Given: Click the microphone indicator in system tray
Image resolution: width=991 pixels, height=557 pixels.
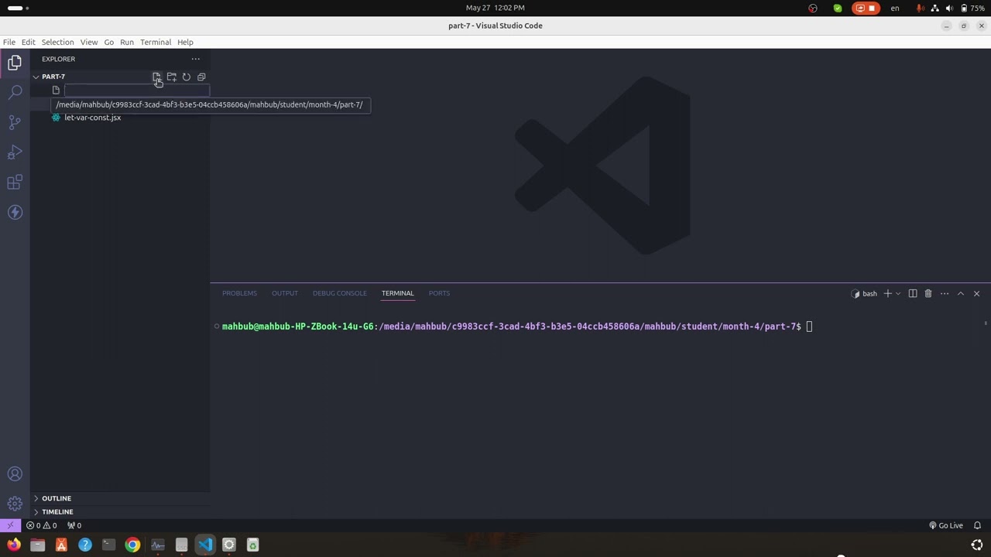Looking at the screenshot, I should click(921, 8).
